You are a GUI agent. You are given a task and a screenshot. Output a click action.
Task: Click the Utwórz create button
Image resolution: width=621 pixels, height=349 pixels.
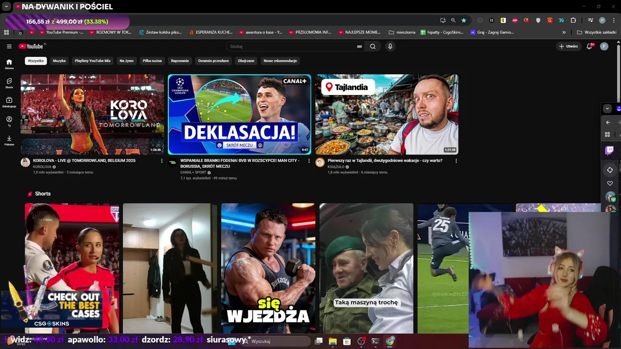[x=569, y=47]
